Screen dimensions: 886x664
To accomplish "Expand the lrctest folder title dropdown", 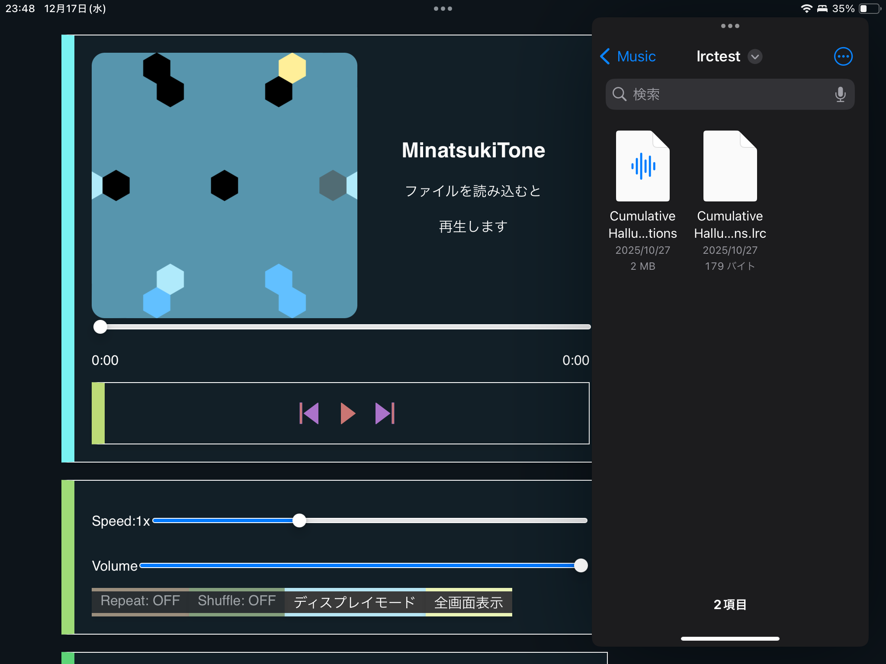I will 755,57.
